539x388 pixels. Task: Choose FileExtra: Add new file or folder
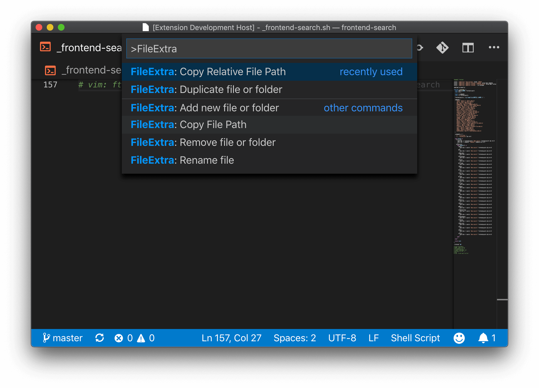tap(205, 108)
